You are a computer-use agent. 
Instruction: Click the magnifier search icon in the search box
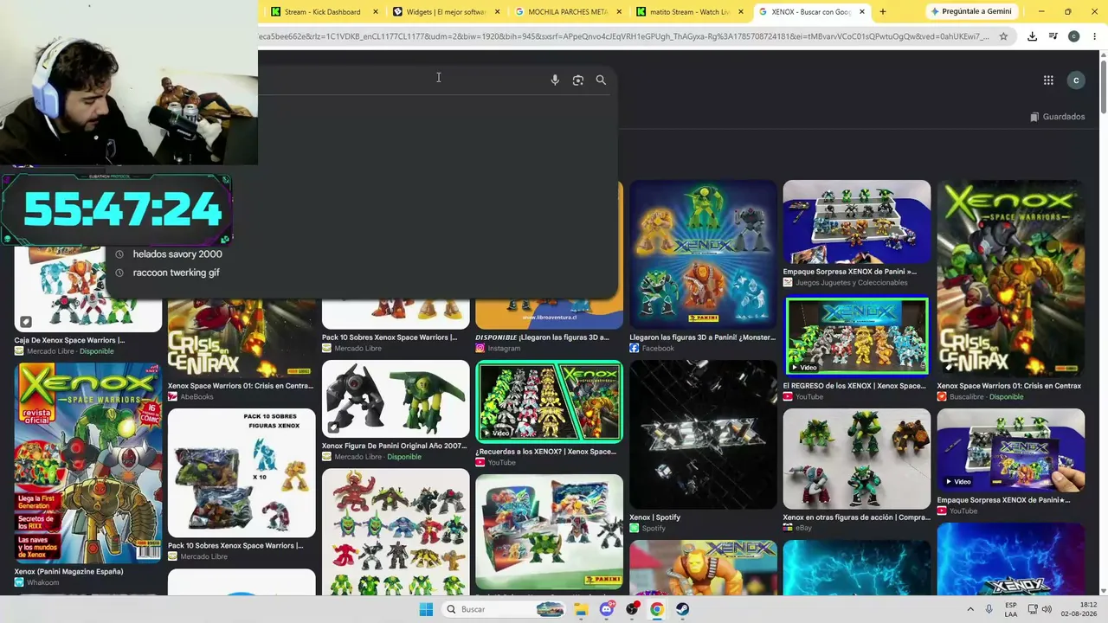[601, 80]
